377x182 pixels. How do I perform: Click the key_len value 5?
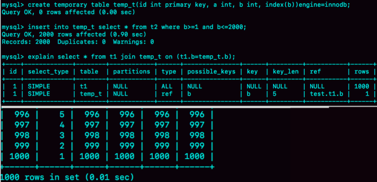[275, 94]
